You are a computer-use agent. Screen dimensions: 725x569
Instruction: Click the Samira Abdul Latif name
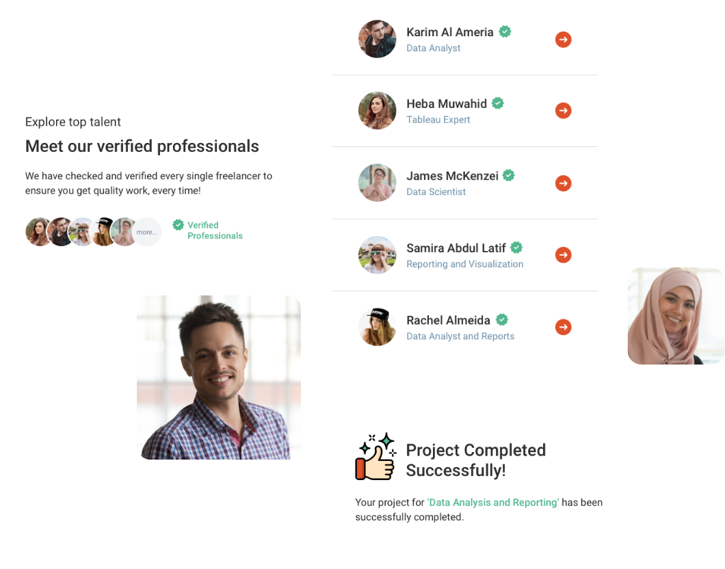(x=456, y=248)
